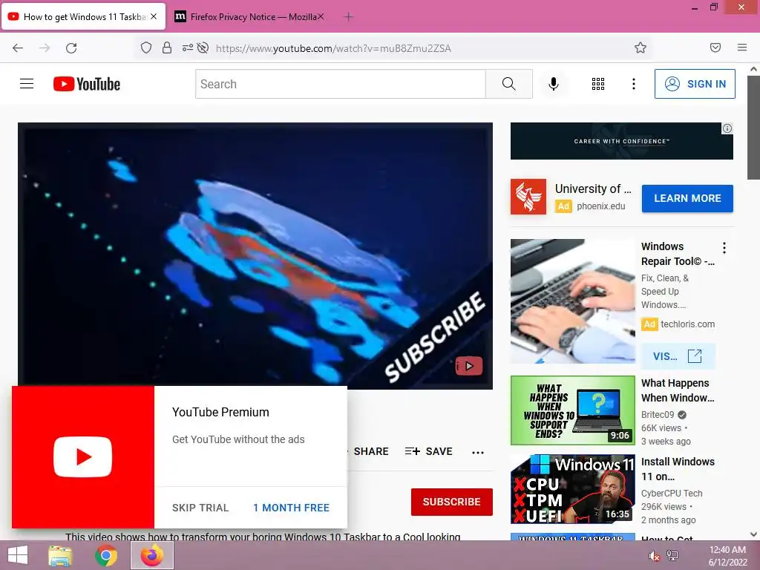Choose SKIP TRIAL in Premium popup

pos(200,508)
